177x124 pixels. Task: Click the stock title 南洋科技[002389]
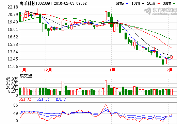[x=35, y=3]
